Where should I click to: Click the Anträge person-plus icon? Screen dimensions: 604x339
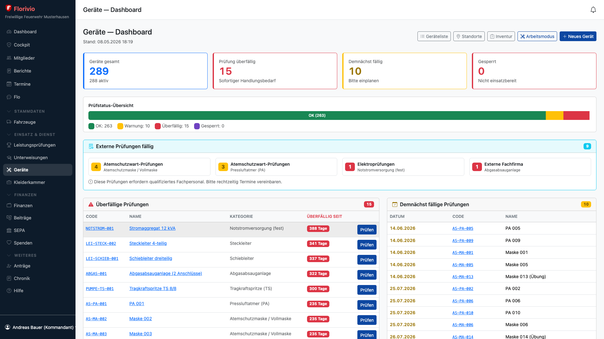coord(9,266)
